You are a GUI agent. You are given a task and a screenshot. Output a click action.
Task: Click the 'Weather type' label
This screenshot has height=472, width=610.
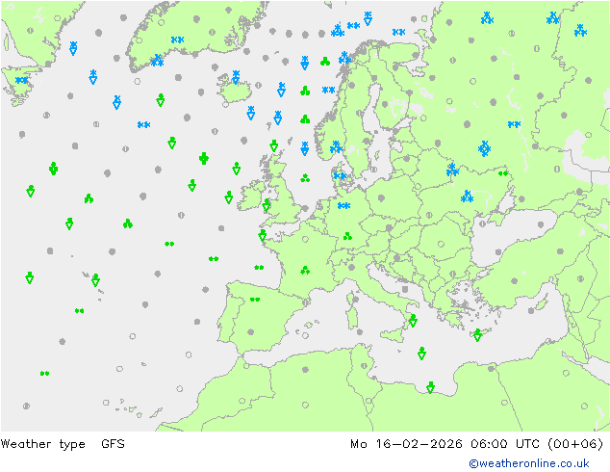(x=42, y=444)
